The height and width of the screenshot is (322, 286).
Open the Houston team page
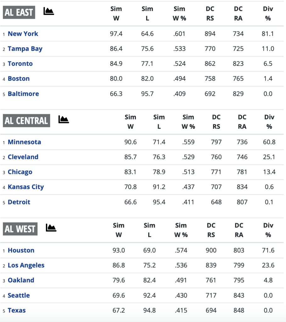click(x=21, y=250)
